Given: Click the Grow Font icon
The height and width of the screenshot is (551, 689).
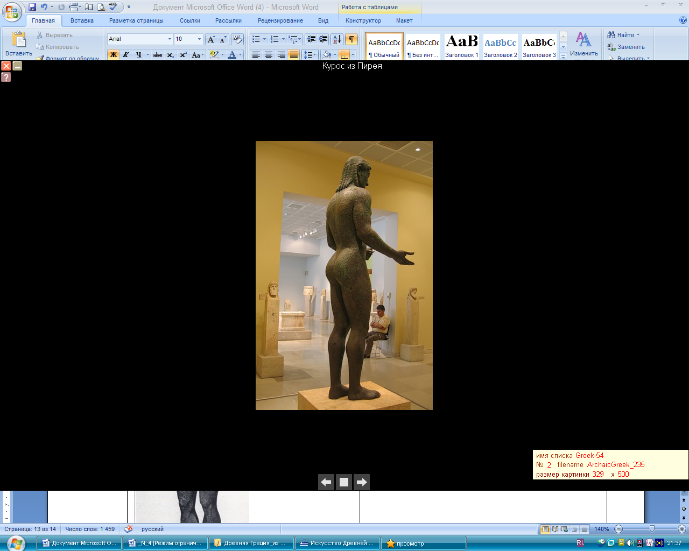Looking at the screenshot, I should tap(212, 39).
